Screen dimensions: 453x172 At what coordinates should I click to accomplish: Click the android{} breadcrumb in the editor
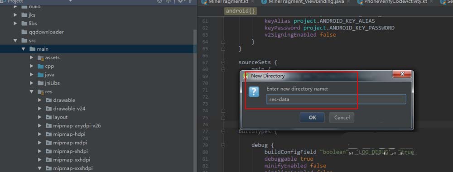(x=241, y=11)
